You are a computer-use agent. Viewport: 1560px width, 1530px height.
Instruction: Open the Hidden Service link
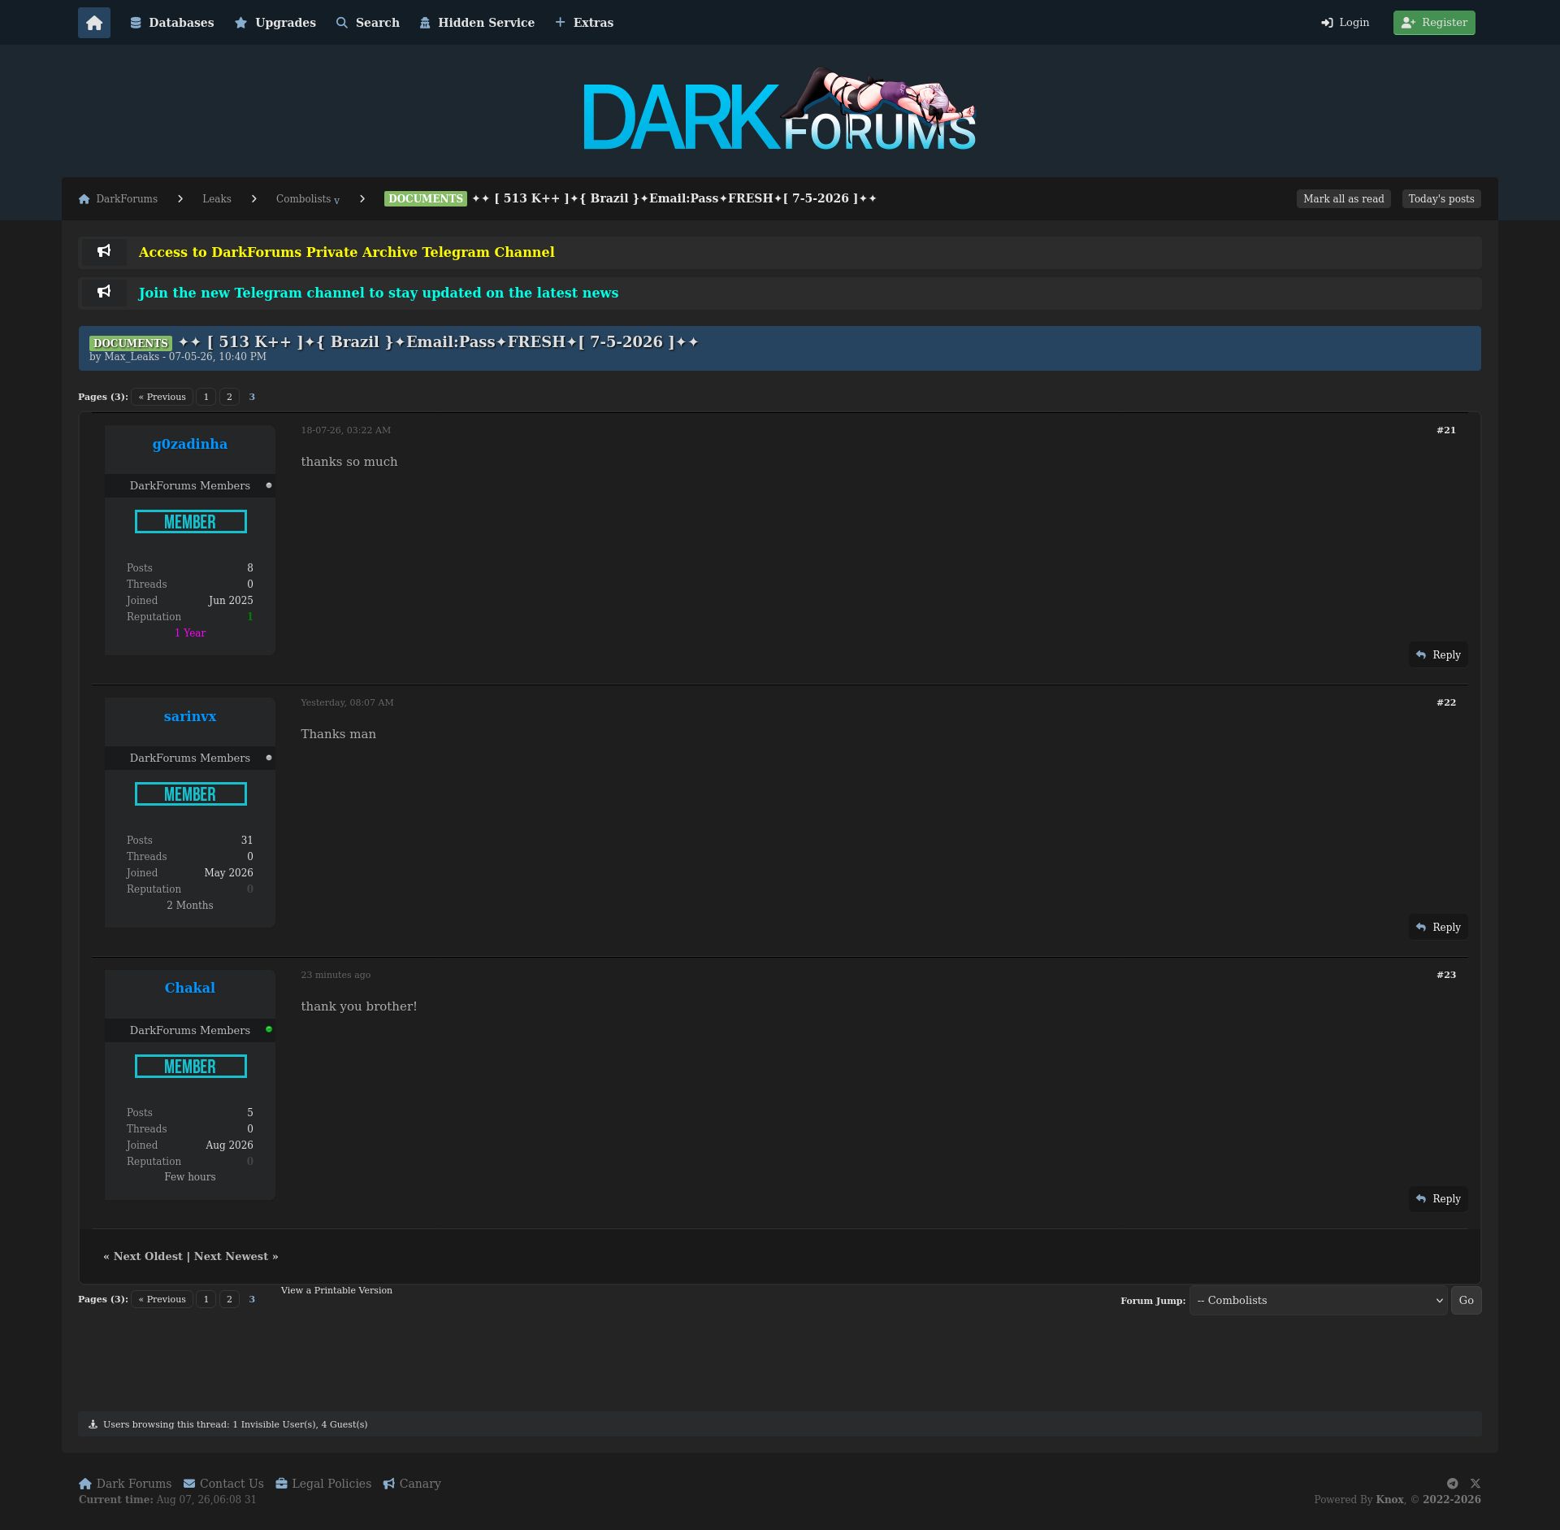point(477,23)
